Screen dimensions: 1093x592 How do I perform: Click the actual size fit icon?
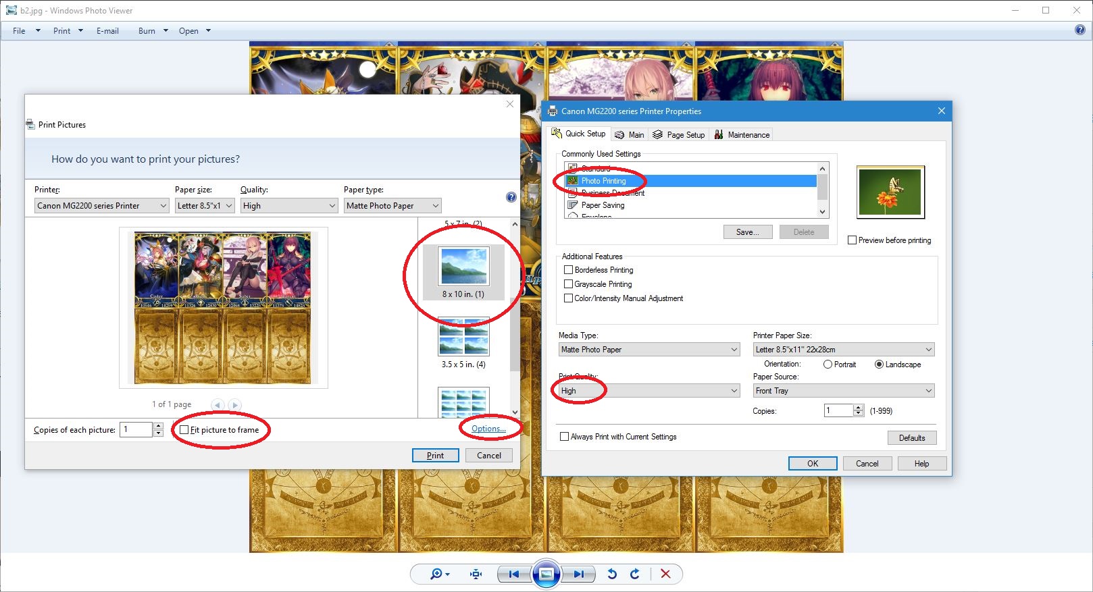pos(476,574)
